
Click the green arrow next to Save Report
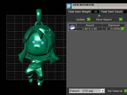pos(121,19)
